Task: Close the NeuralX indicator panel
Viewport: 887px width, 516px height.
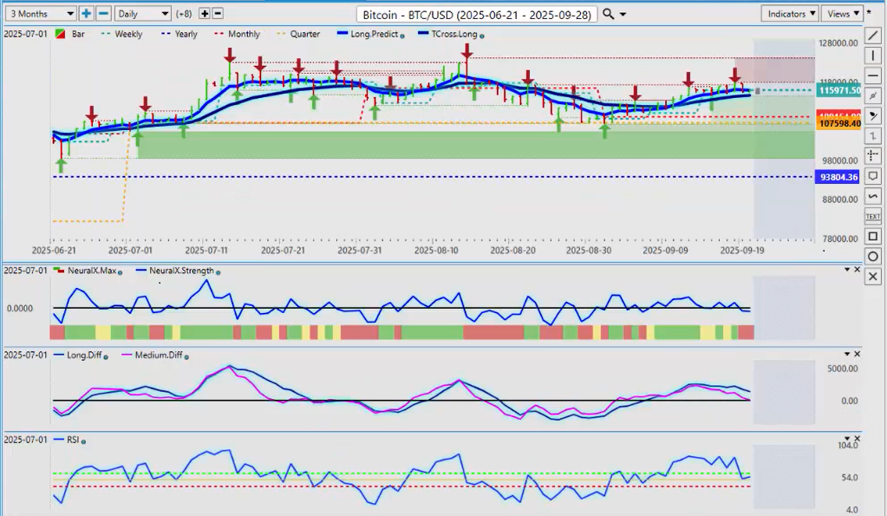Action: 857,270
